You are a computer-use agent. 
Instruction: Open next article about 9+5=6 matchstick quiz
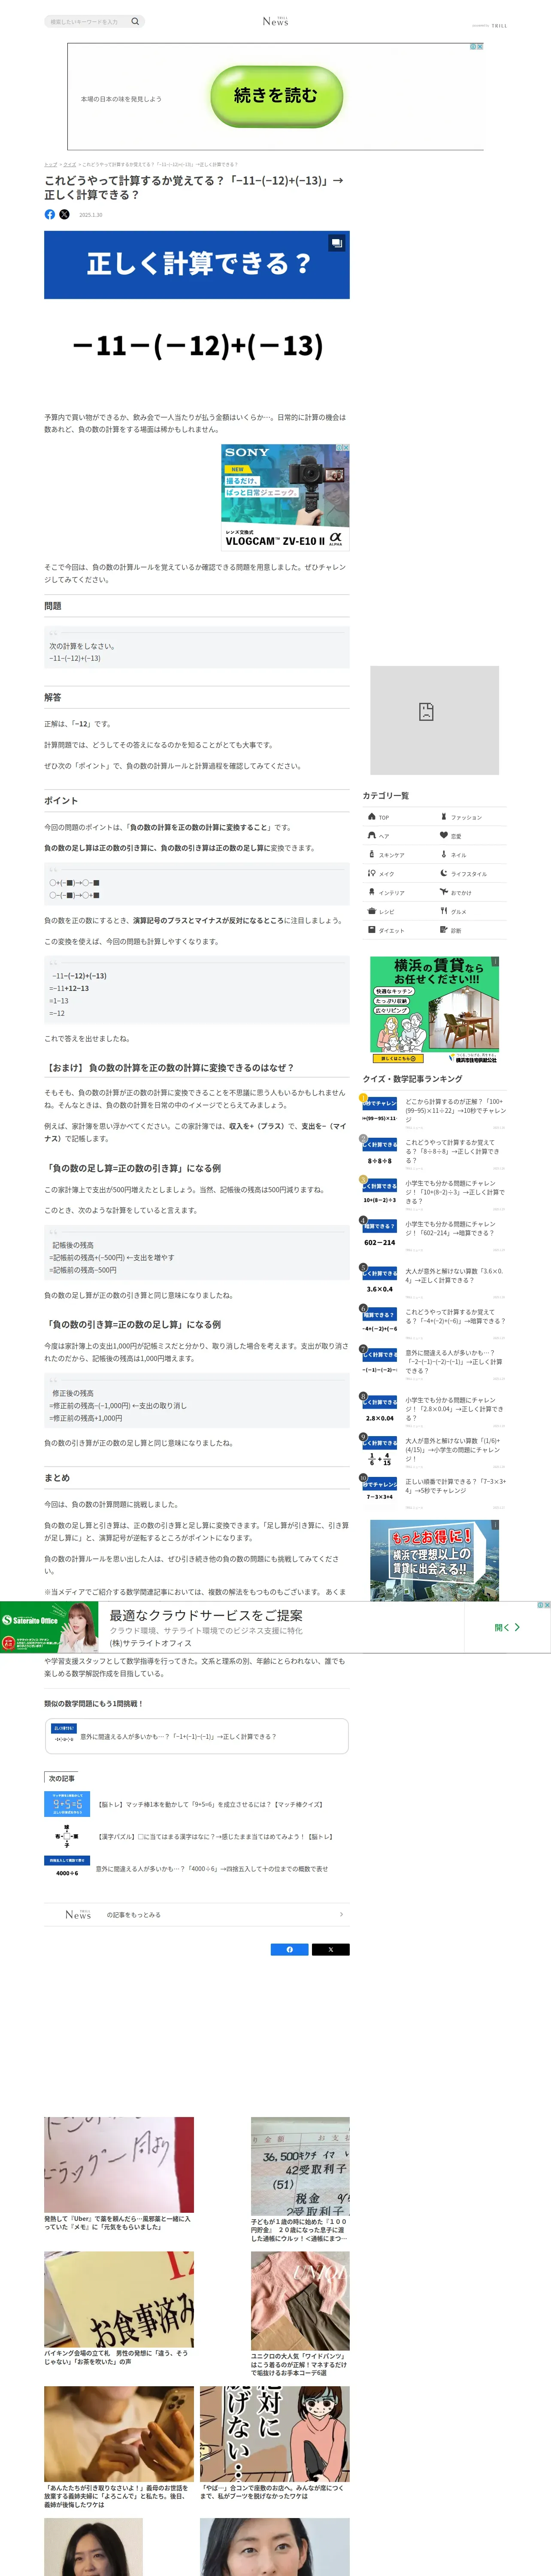pyautogui.click(x=196, y=1805)
